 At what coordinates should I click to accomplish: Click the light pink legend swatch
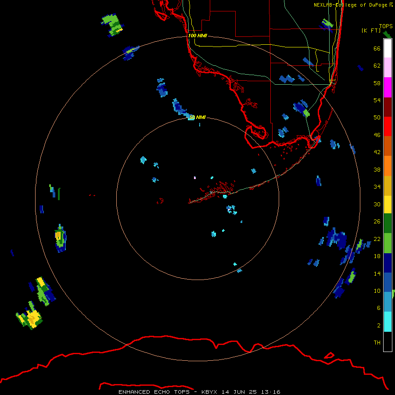pyautogui.click(x=388, y=67)
